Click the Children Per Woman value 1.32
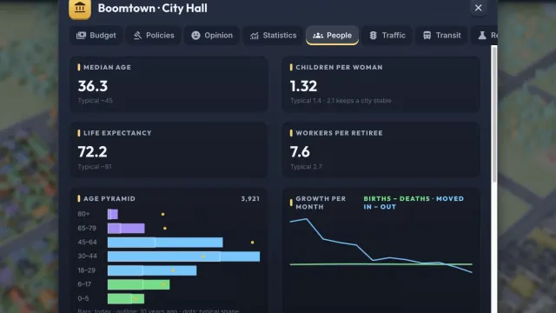Viewport: 556px width, 313px height. 303,86
